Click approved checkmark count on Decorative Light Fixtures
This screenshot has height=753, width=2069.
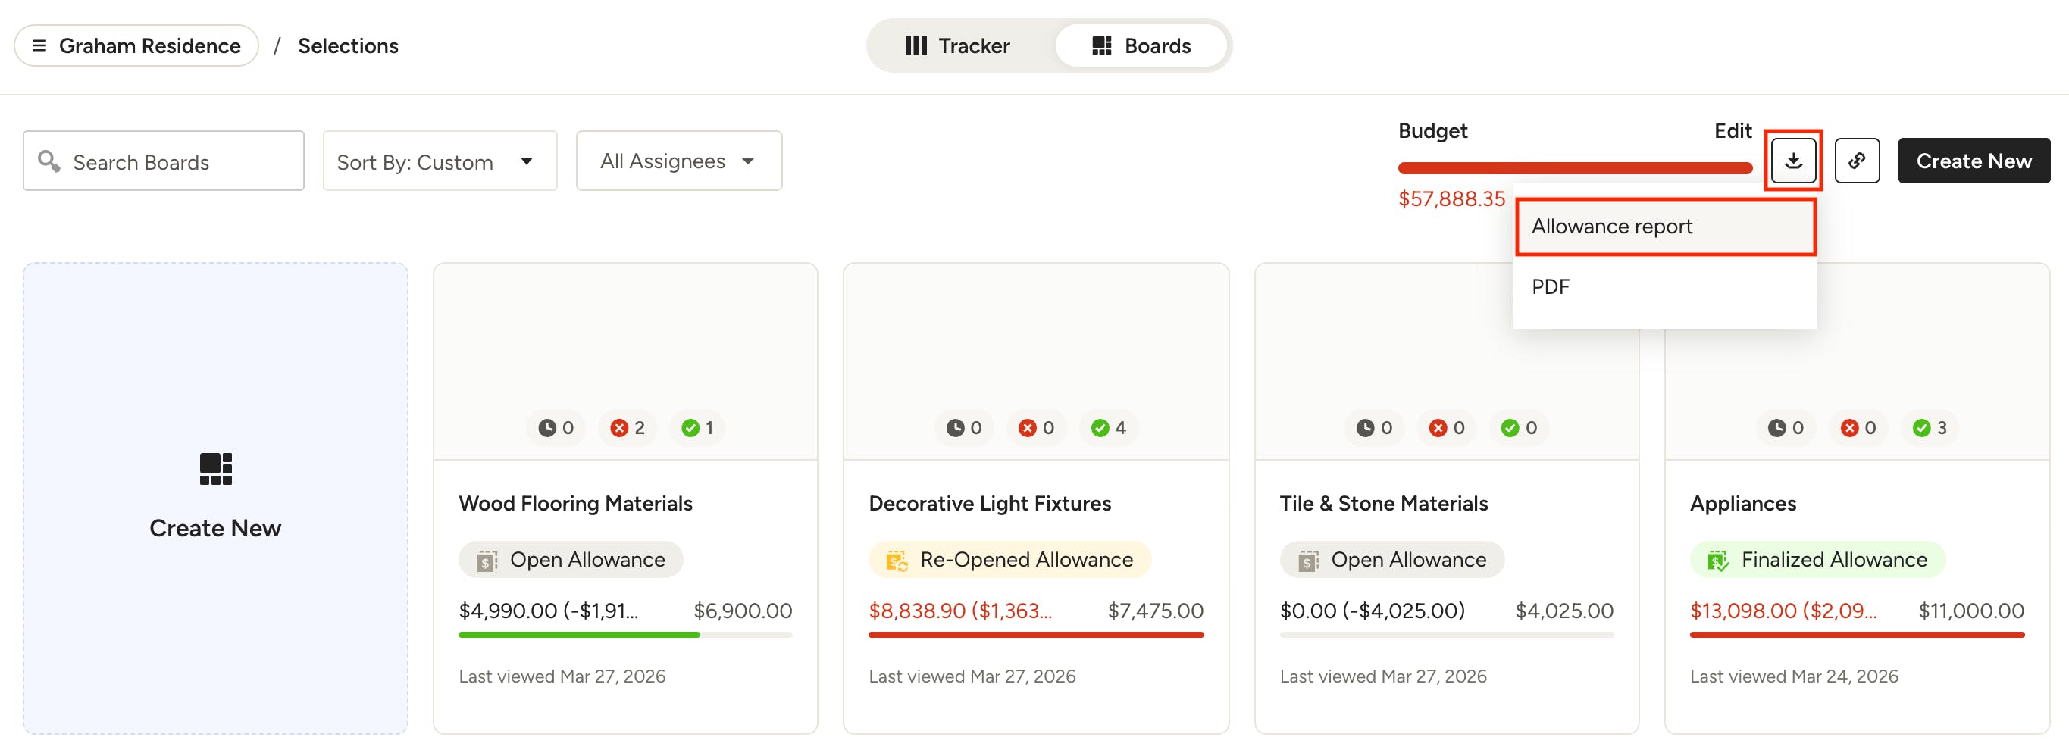click(x=1108, y=428)
